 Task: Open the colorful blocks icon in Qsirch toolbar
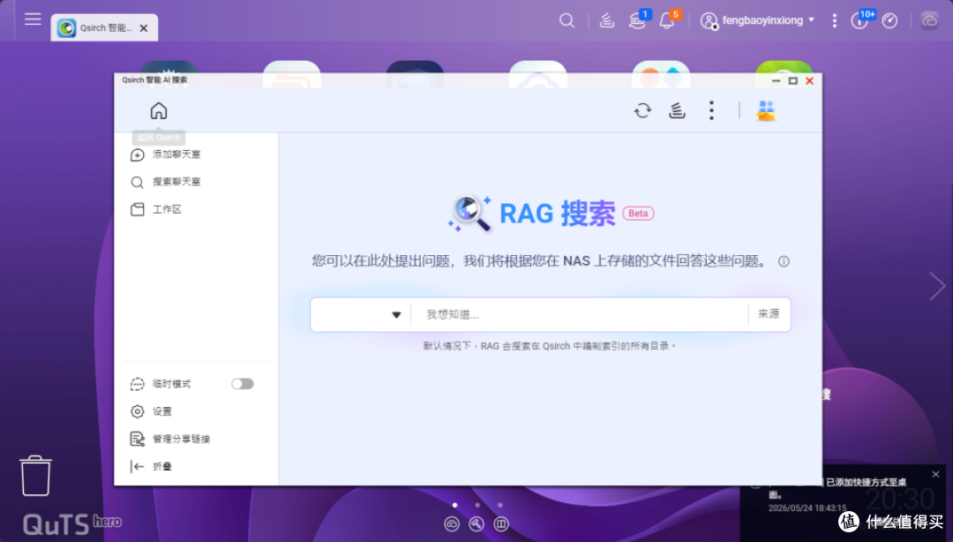point(766,110)
